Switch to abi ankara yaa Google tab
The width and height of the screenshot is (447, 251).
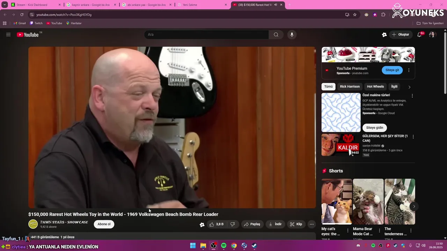pos(147,5)
